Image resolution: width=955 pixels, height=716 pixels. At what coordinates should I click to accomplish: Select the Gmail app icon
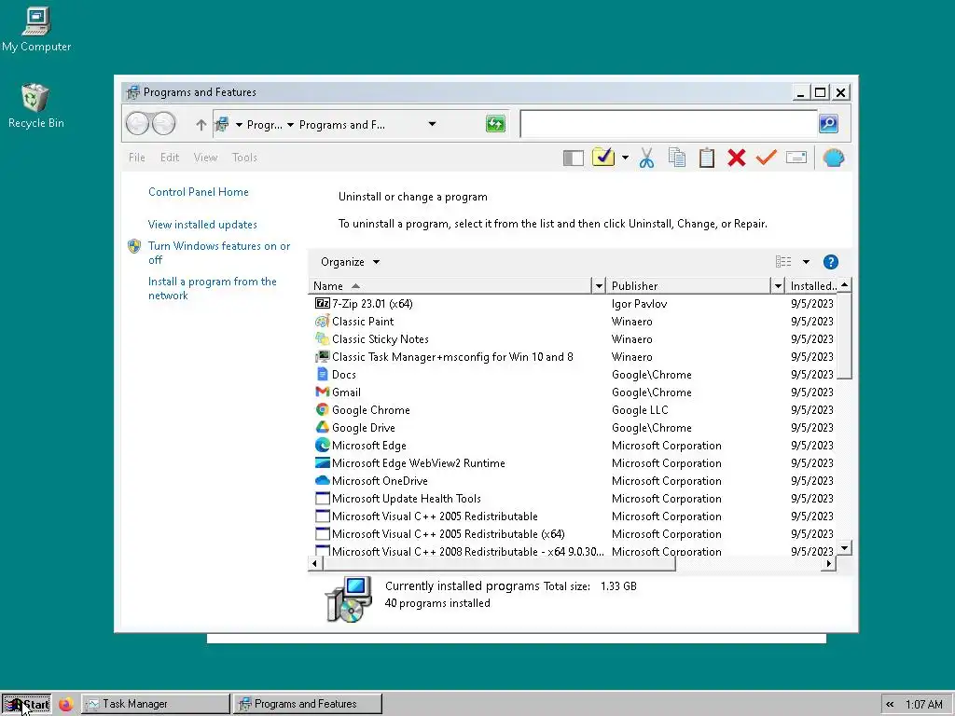[322, 392]
